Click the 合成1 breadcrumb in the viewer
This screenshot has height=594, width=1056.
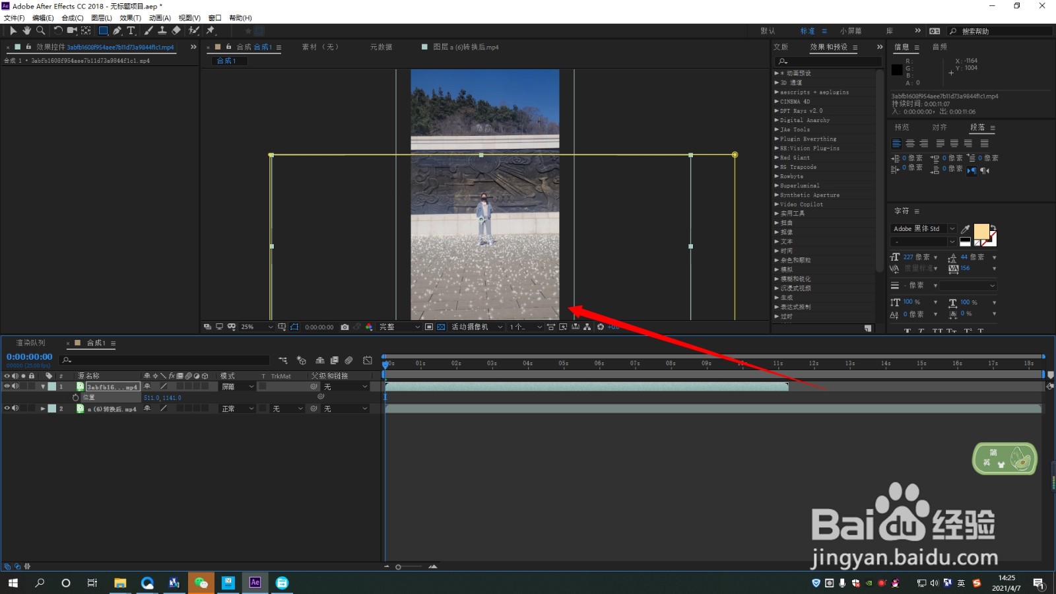pyautogui.click(x=226, y=61)
